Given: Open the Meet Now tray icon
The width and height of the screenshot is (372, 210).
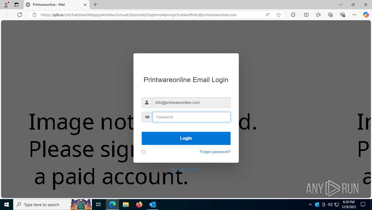Looking at the screenshot, I should coord(324,205).
